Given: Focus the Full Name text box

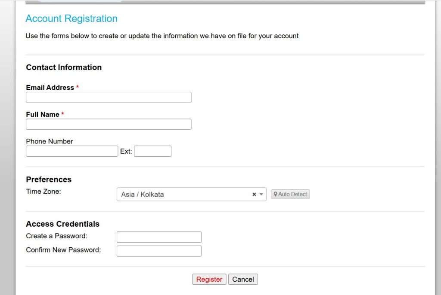Looking at the screenshot, I should (x=109, y=124).
